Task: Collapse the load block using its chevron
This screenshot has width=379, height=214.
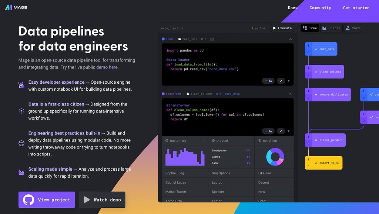Action: click(x=290, y=39)
